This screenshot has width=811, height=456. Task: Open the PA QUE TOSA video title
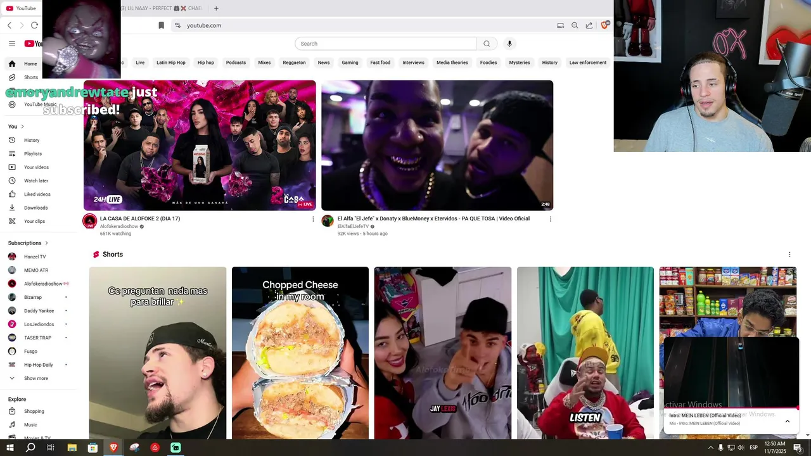pyautogui.click(x=433, y=218)
